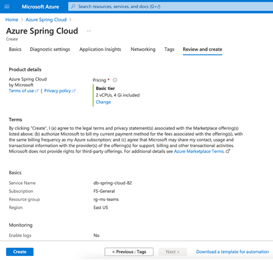
Task: Select the Review and create tab
Action: point(202,49)
